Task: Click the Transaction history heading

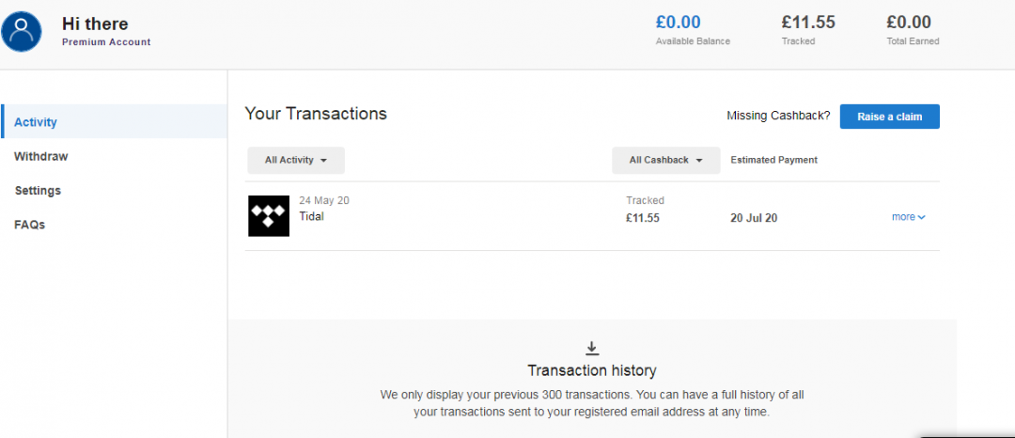Action: point(592,370)
